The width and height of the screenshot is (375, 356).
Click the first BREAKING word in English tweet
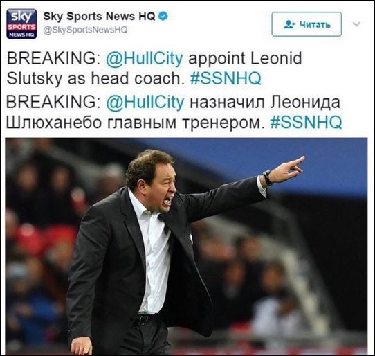pyautogui.click(x=53, y=58)
